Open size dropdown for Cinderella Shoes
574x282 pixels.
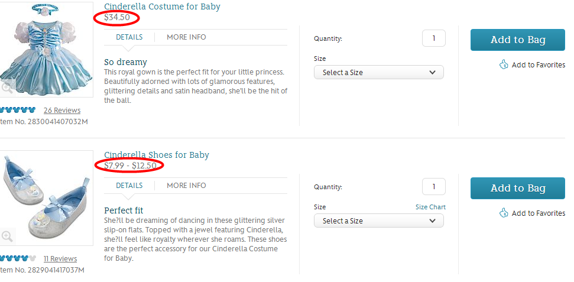(378, 221)
